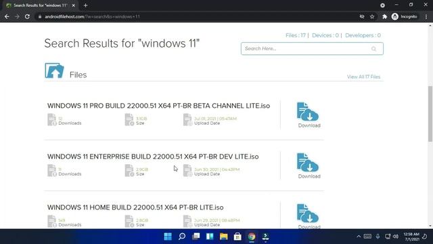The width and height of the screenshot is (433, 244).
Task: Click the Files section folder icon
Action: click(54, 70)
